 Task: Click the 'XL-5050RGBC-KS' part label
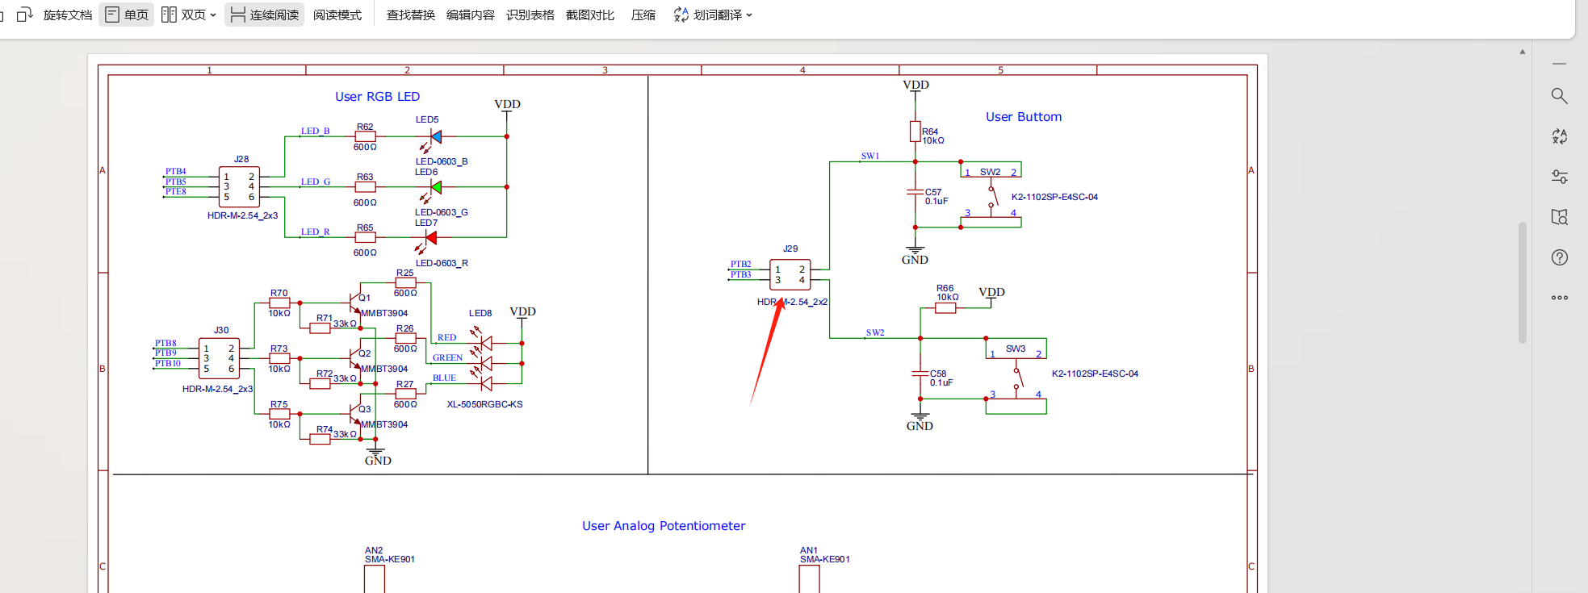pos(484,404)
